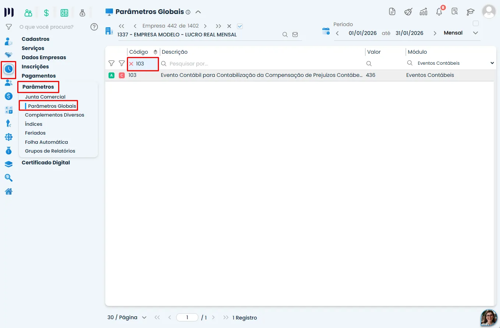Click the red C badge on row 103
Viewport: 500px width, 328px height.
[x=122, y=75]
